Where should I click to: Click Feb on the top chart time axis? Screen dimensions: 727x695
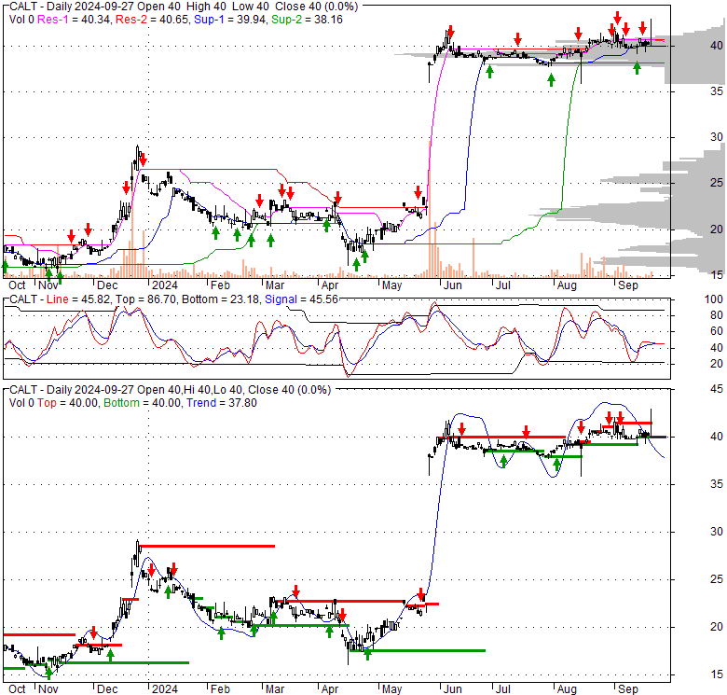[220, 285]
